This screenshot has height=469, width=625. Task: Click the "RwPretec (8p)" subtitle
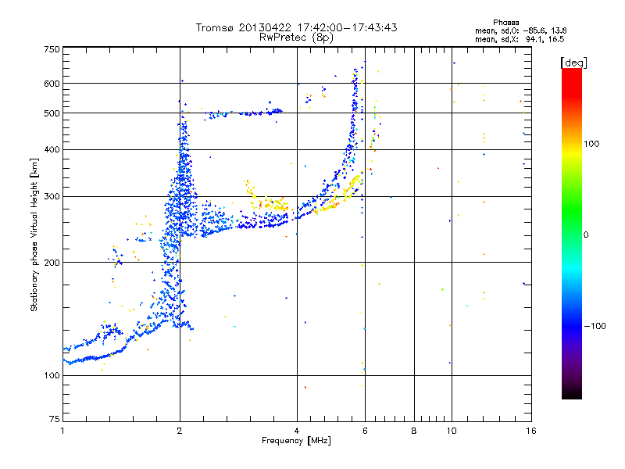pos(296,38)
